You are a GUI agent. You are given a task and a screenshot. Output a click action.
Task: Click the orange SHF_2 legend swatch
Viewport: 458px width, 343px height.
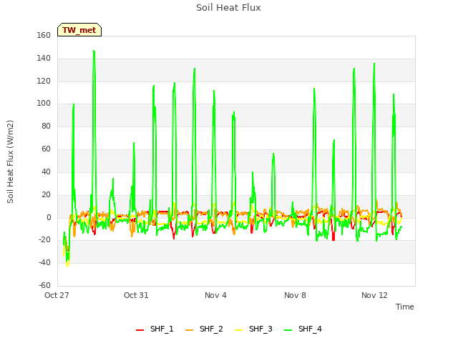tap(189, 330)
